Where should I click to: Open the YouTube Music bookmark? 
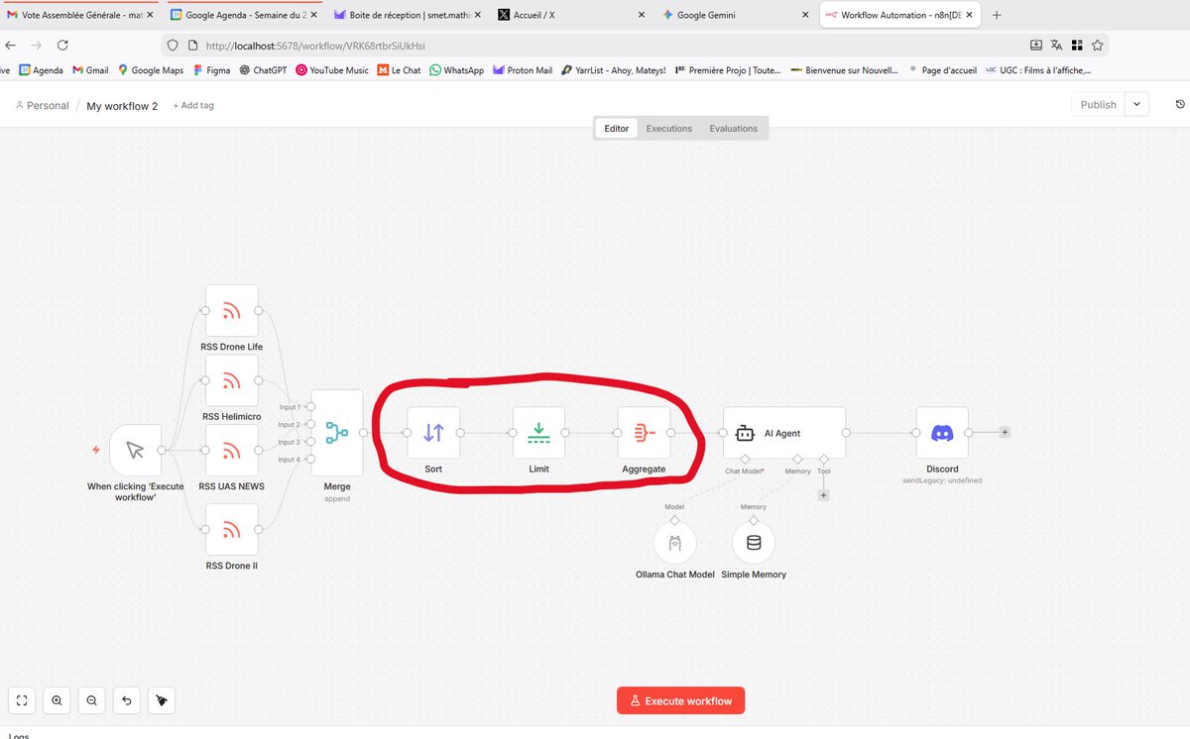332,70
